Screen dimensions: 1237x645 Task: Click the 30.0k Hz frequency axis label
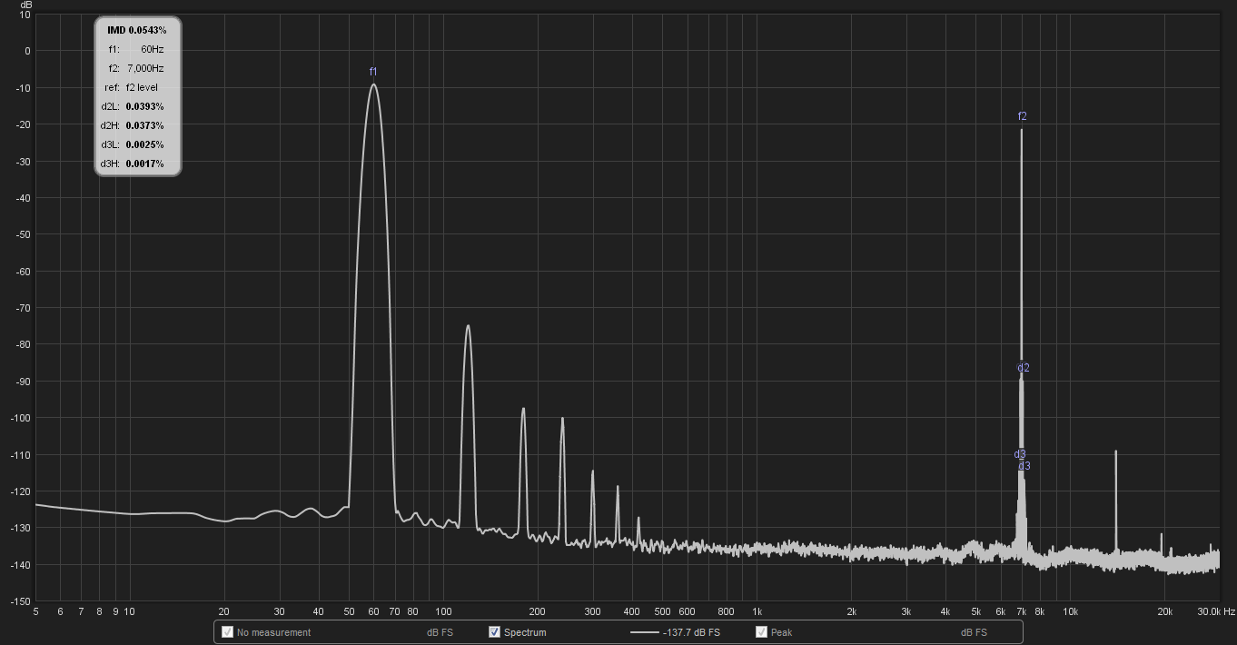[1216, 611]
